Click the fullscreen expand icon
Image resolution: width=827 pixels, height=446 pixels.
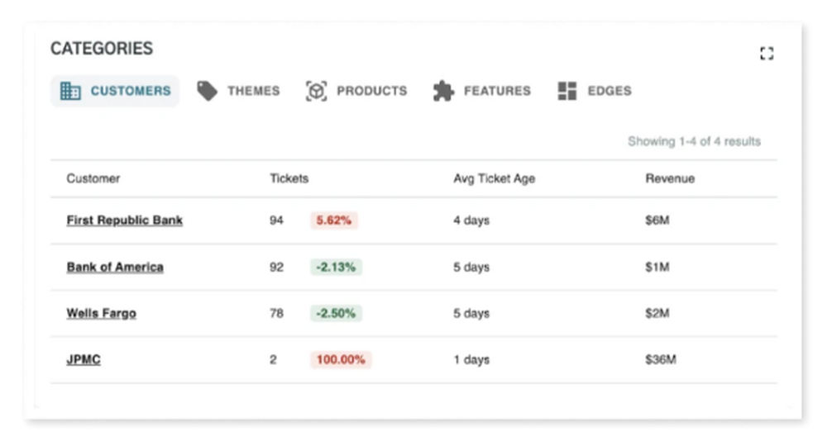767,53
